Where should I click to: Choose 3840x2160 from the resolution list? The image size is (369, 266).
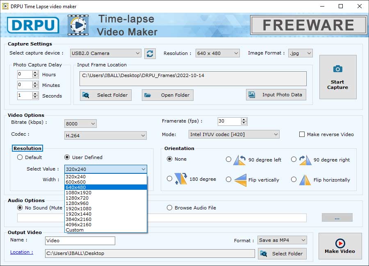[x=106, y=219]
